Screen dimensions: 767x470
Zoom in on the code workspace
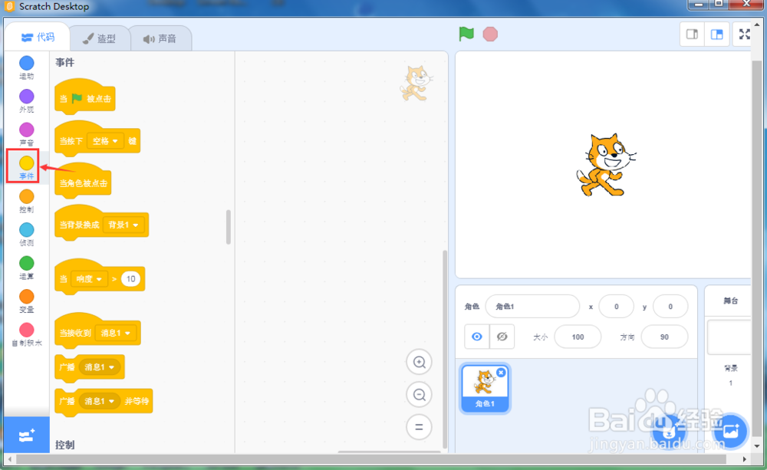[x=419, y=362]
